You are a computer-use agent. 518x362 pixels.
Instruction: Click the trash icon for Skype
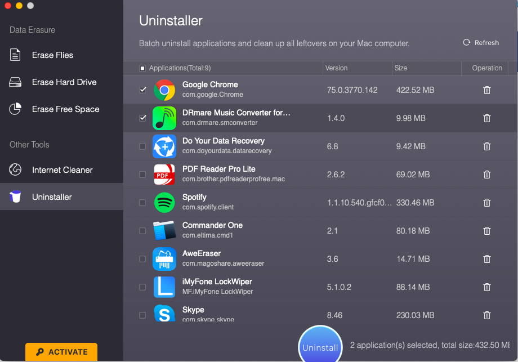[x=487, y=315]
